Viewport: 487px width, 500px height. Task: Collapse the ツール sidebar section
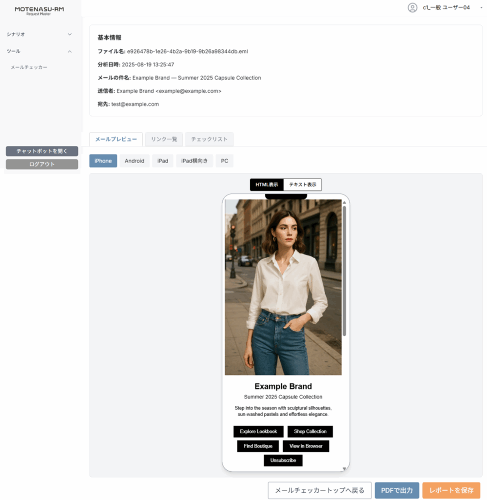[x=39, y=51]
